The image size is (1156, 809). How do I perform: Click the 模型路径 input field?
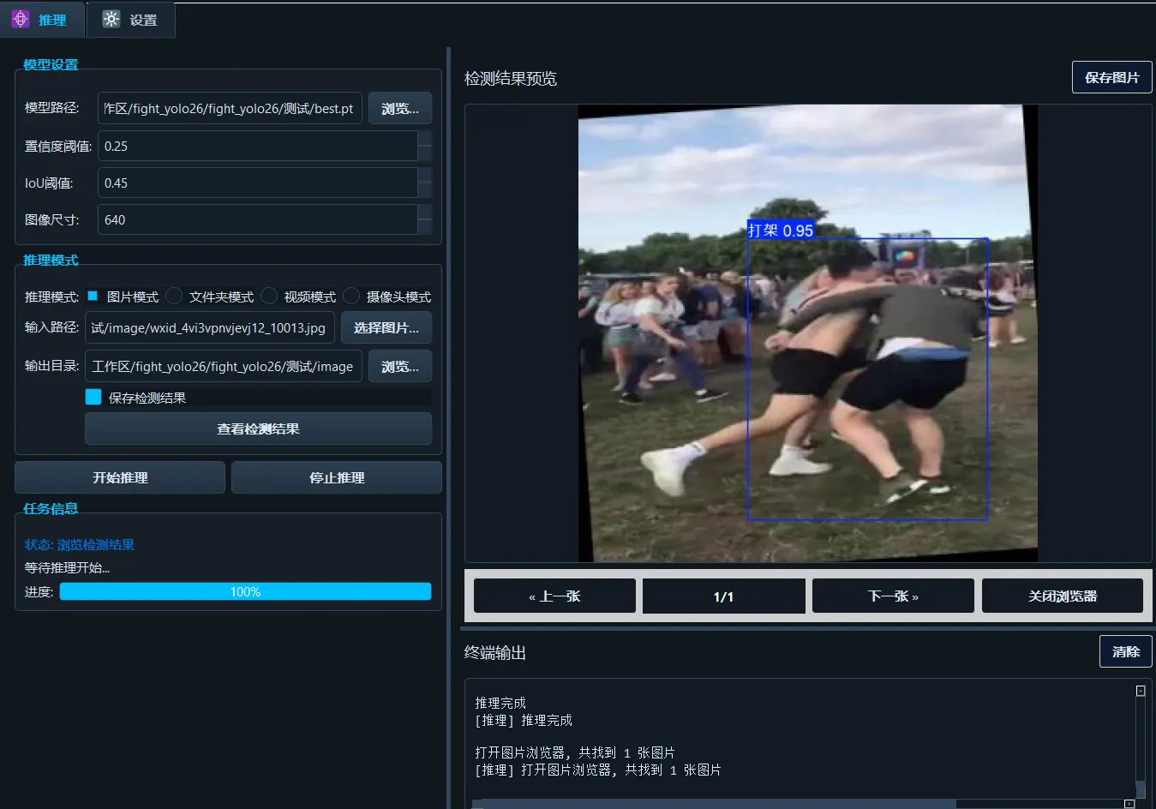coord(230,109)
